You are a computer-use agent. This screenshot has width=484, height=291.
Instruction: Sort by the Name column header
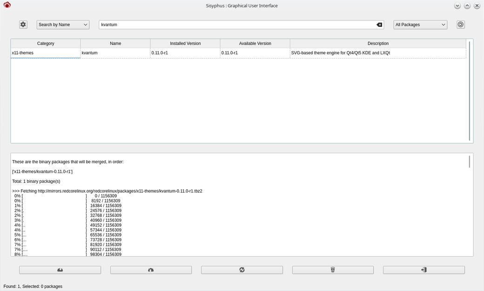tap(115, 44)
